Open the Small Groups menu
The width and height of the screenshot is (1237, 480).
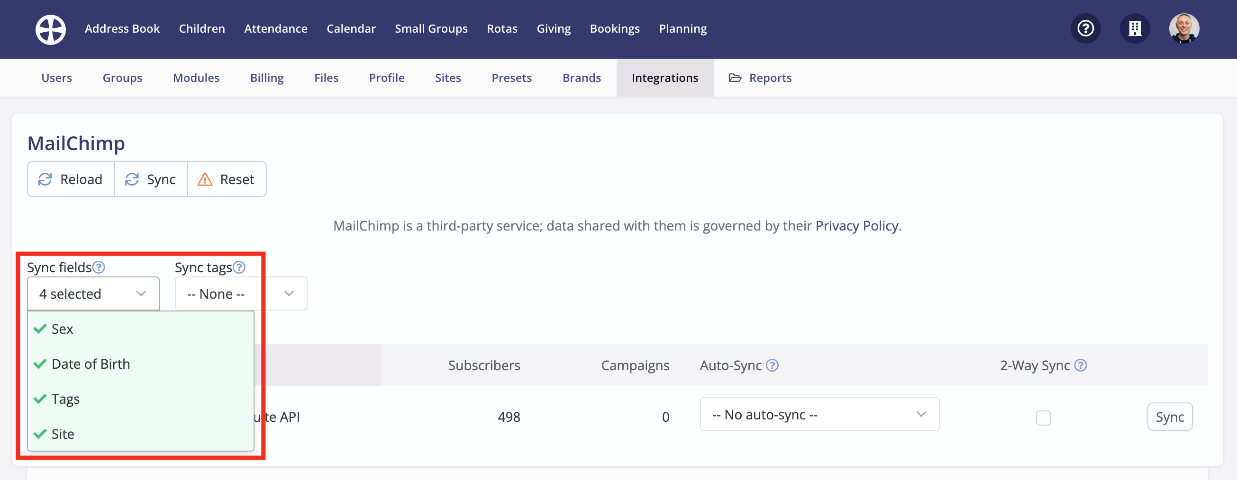[431, 29]
